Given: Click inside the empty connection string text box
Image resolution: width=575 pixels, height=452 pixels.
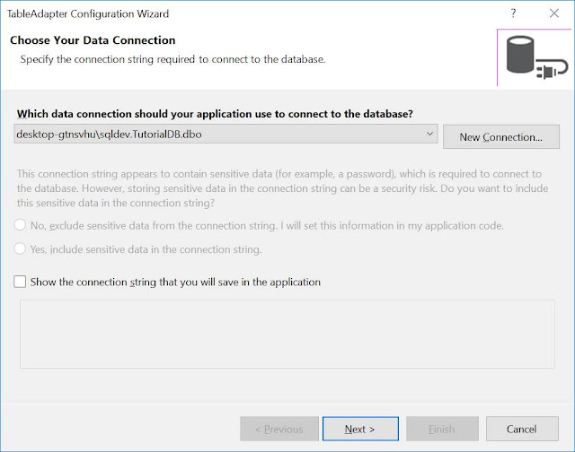Looking at the screenshot, I should point(287,334).
